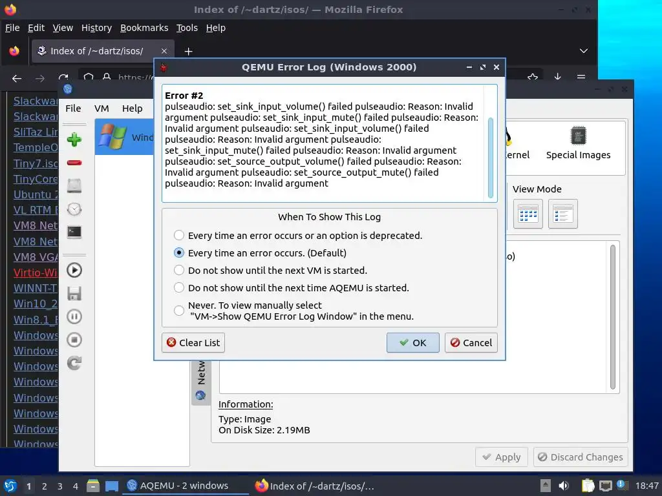This screenshot has height=496, width=662.
Task: Reset the VM with the circular arrow icon
Action: click(74, 363)
